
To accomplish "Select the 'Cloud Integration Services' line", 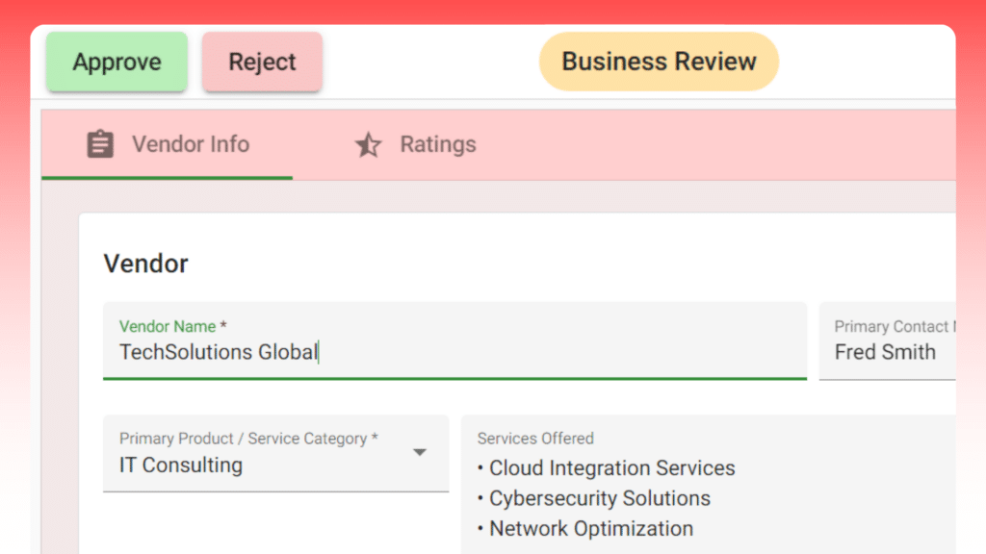I will tap(611, 468).
